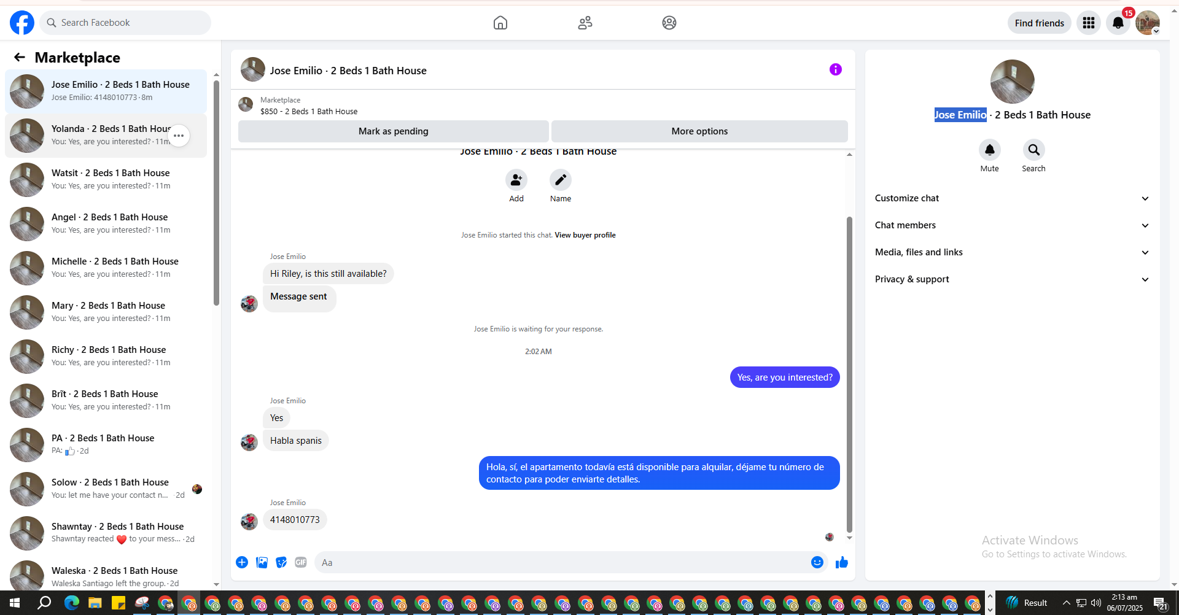The height and width of the screenshot is (615, 1179).
Task: Expand Customize chat section
Action: coord(1012,198)
